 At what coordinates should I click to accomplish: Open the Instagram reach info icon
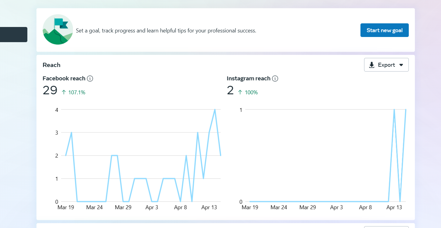pyautogui.click(x=275, y=79)
